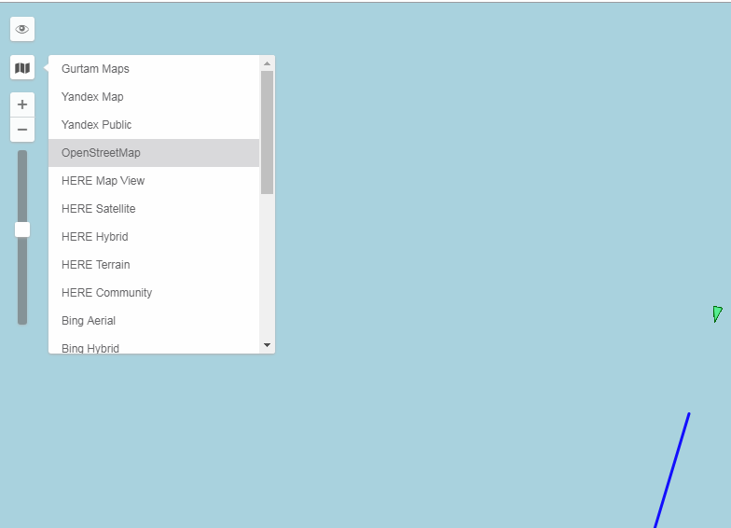Screen dimensions: 731x528
Task: Select Bing Hybrid map layer
Action: click(90, 348)
